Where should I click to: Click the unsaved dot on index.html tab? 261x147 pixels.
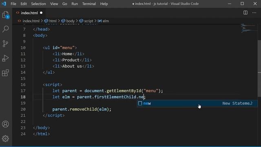pyautogui.click(x=41, y=13)
